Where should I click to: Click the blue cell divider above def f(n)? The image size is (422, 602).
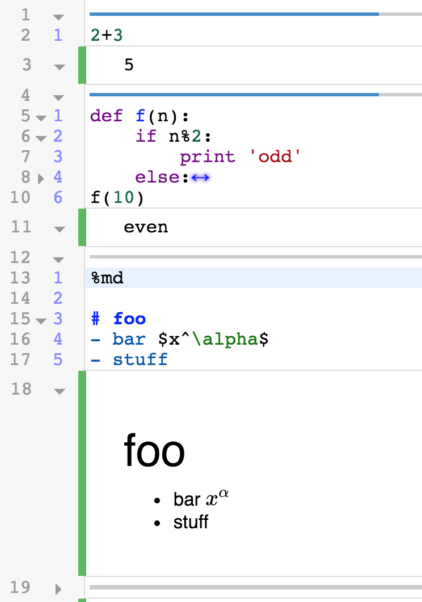tap(234, 94)
